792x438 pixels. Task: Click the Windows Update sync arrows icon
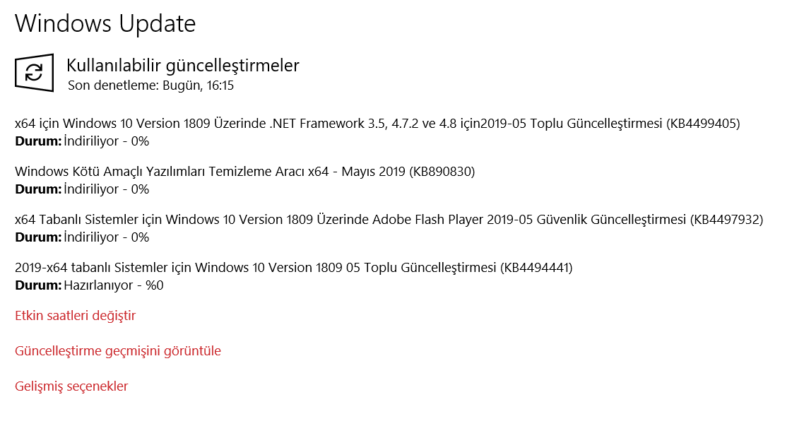(34, 72)
